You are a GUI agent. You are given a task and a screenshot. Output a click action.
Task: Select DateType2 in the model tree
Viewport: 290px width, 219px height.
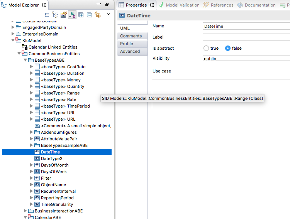51,158
